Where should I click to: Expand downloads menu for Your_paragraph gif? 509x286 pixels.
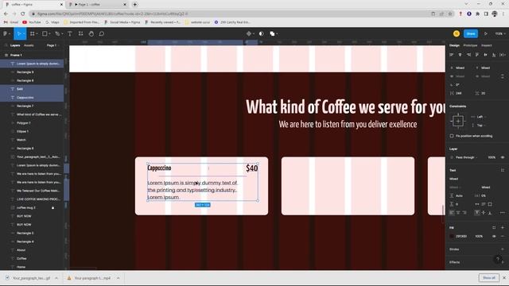(56, 278)
